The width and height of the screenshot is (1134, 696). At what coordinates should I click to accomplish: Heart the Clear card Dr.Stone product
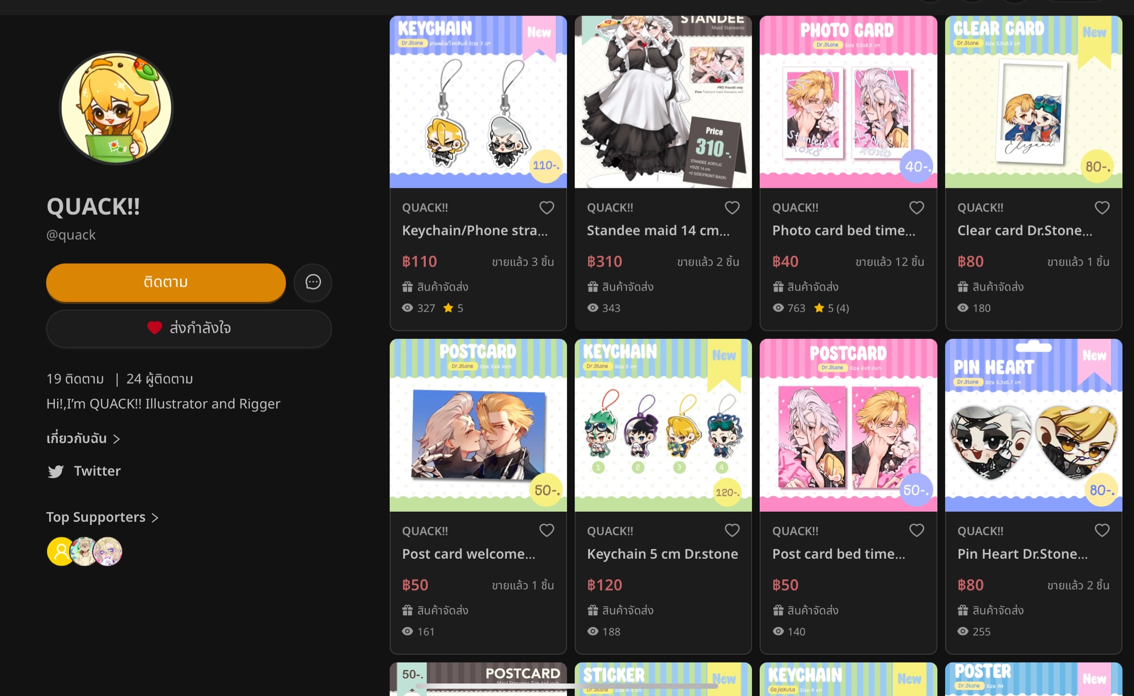pyautogui.click(x=1102, y=208)
